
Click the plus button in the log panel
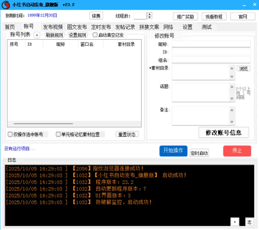click(x=235, y=222)
